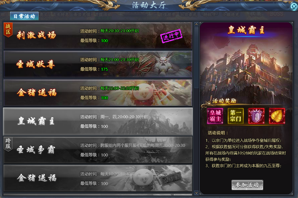Click the scrollbar up arrow

[x=196, y=24]
